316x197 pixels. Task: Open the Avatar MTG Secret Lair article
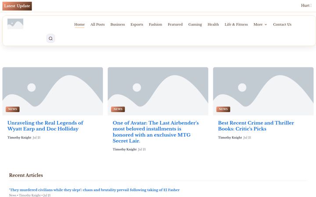pyautogui.click(x=155, y=132)
